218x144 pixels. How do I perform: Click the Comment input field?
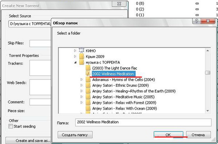tap(40, 102)
